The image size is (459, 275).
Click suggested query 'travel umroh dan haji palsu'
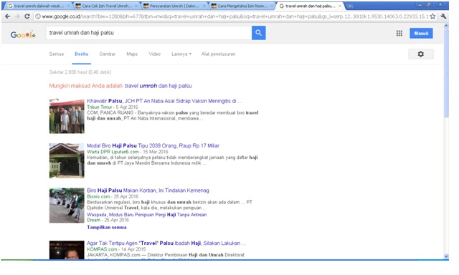(158, 86)
